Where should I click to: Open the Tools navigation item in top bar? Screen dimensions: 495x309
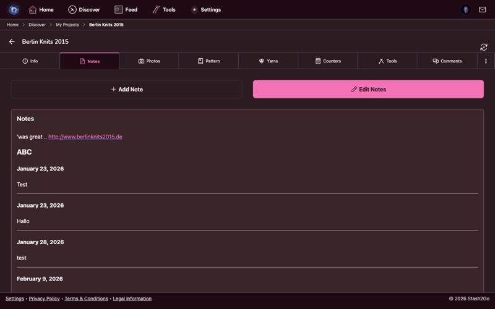164,10
